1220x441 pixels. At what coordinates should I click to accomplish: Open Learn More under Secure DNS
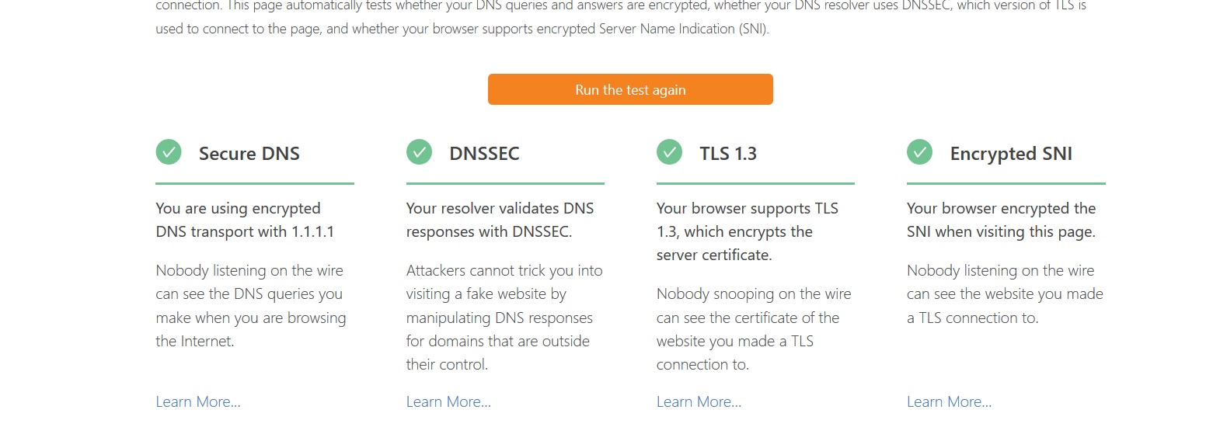[198, 401]
